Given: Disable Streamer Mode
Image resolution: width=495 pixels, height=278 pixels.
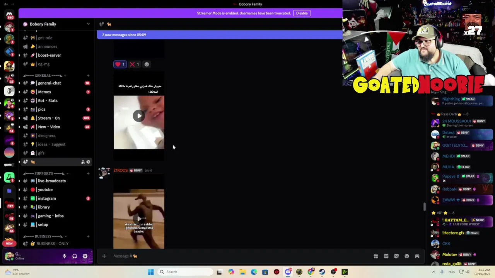Looking at the screenshot, I should [x=302, y=13].
